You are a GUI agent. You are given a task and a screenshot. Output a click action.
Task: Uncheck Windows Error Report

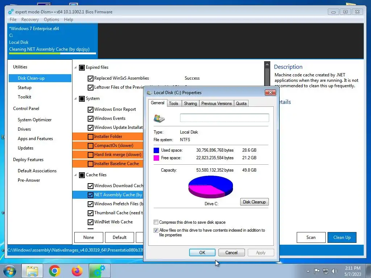[x=90, y=109]
